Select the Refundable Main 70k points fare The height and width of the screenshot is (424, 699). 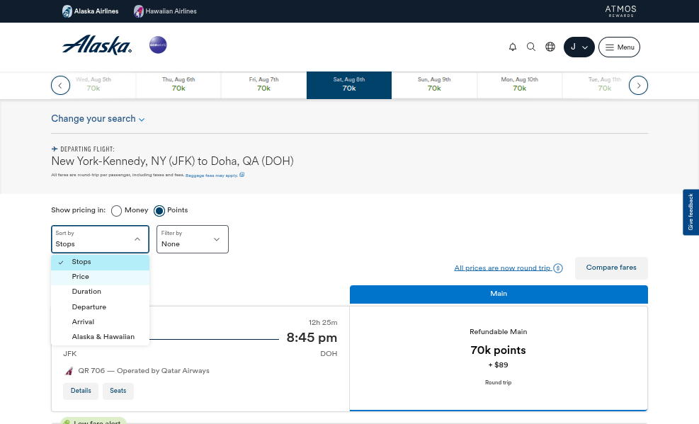(x=499, y=358)
